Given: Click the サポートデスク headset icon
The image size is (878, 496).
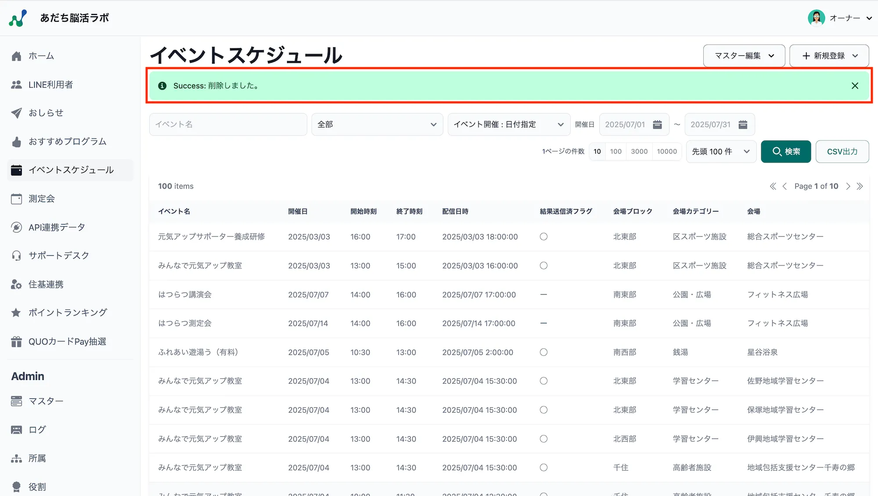Looking at the screenshot, I should pyautogui.click(x=17, y=256).
